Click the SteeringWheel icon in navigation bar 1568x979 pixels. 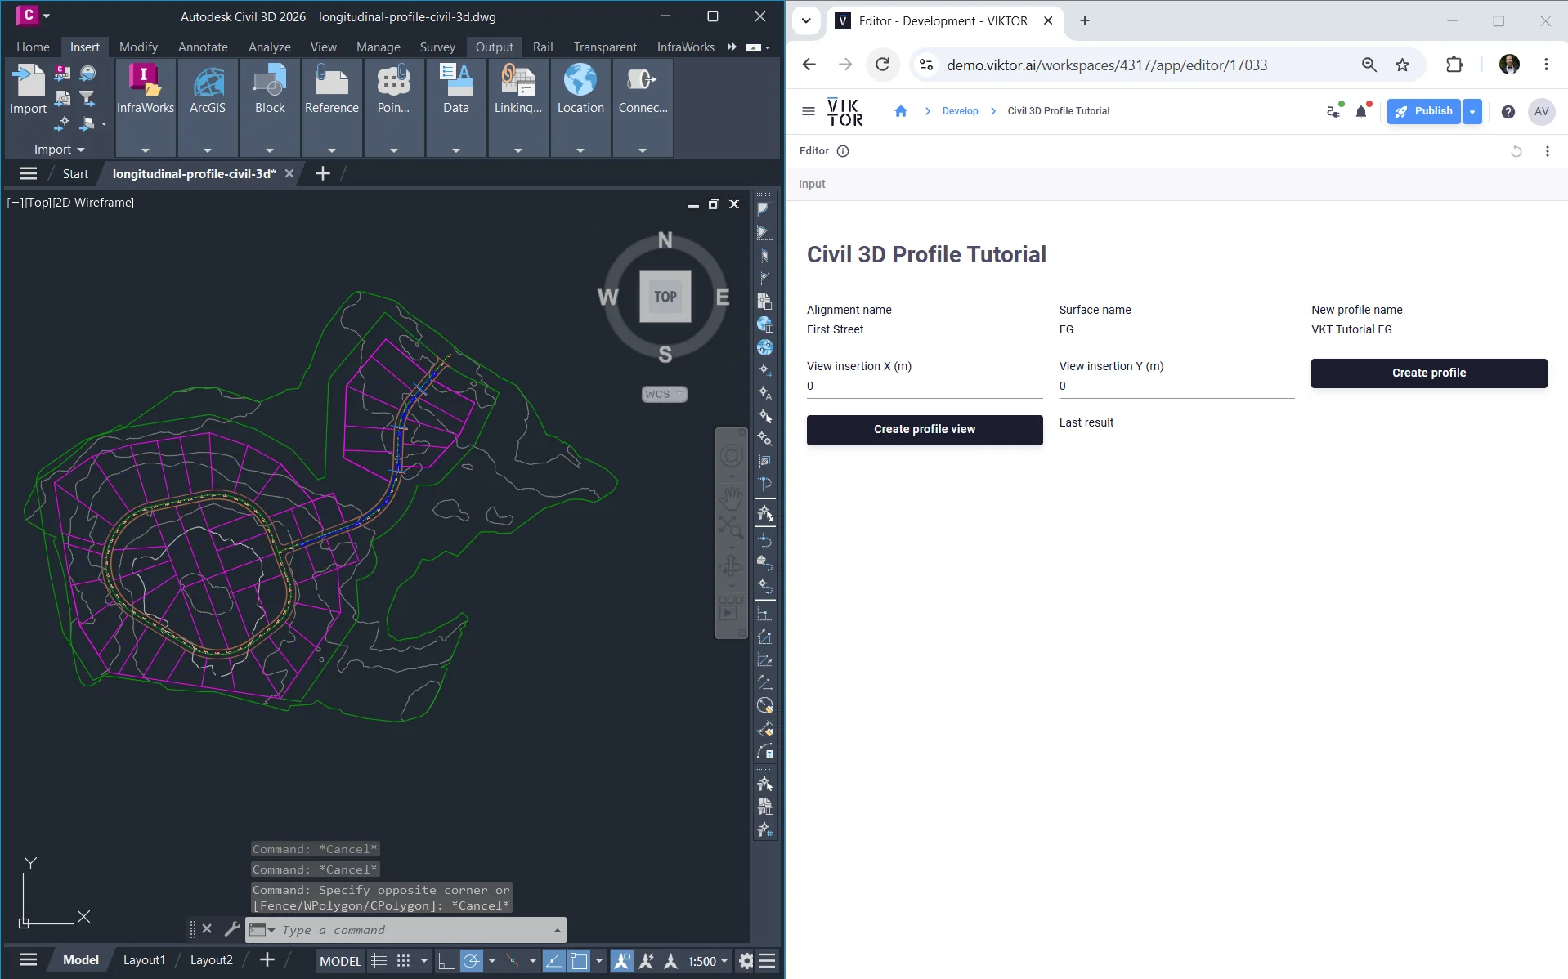click(731, 456)
